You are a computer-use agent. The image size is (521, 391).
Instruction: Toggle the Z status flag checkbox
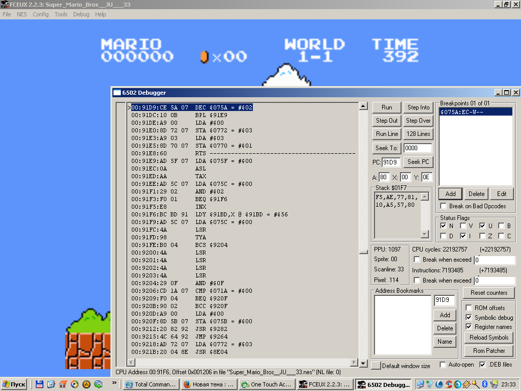[x=482, y=236]
